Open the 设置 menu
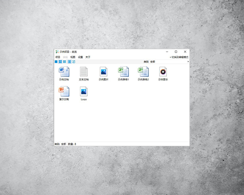 pyautogui.click(x=81, y=57)
